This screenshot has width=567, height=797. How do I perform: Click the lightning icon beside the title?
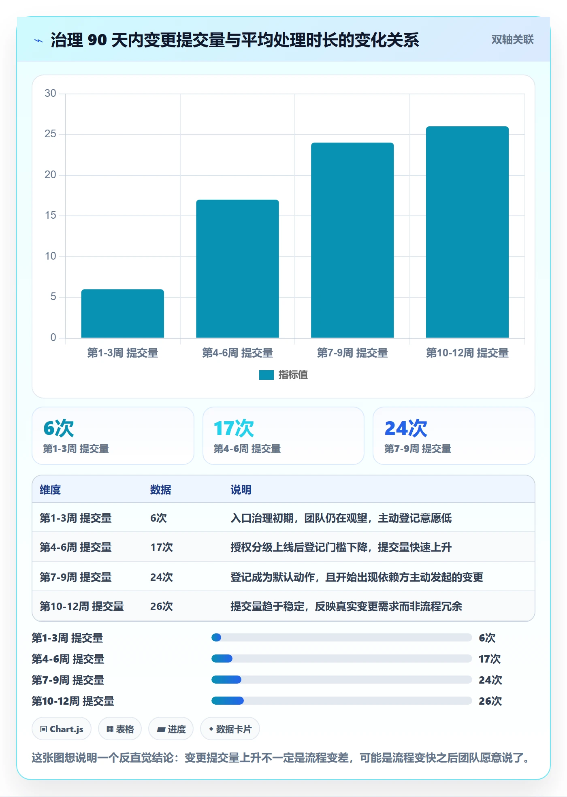click(x=38, y=40)
